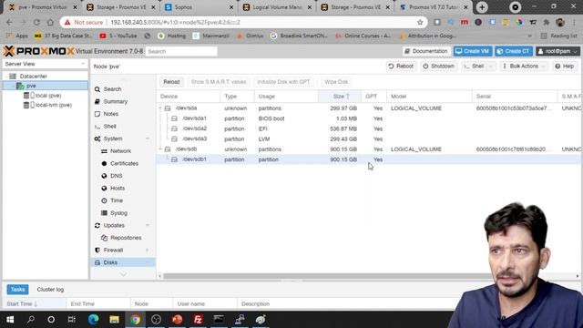Select local (pve) storage

coord(48,96)
